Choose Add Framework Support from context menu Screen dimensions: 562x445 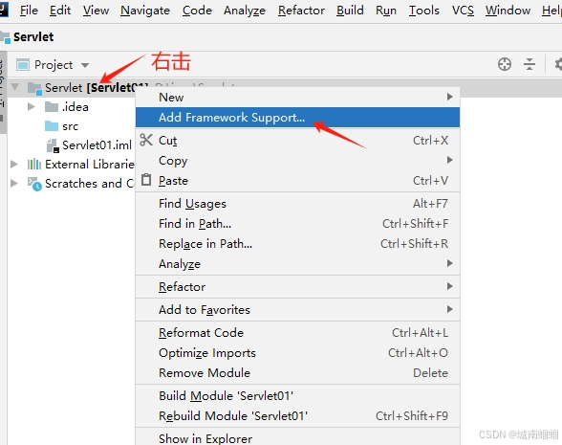pyautogui.click(x=297, y=118)
